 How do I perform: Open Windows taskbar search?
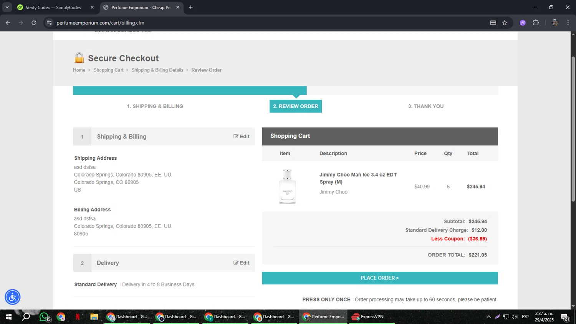click(x=26, y=317)
